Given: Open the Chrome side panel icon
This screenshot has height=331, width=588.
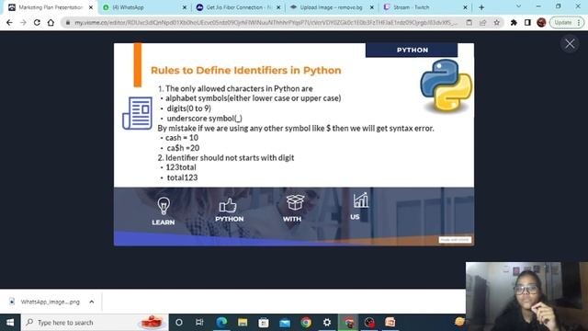Looking at the screenshot, I should click(x=527, y=22).
